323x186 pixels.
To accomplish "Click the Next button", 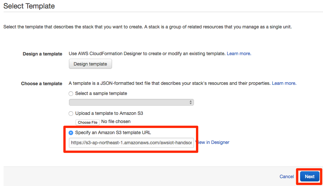I will (310, 177).
